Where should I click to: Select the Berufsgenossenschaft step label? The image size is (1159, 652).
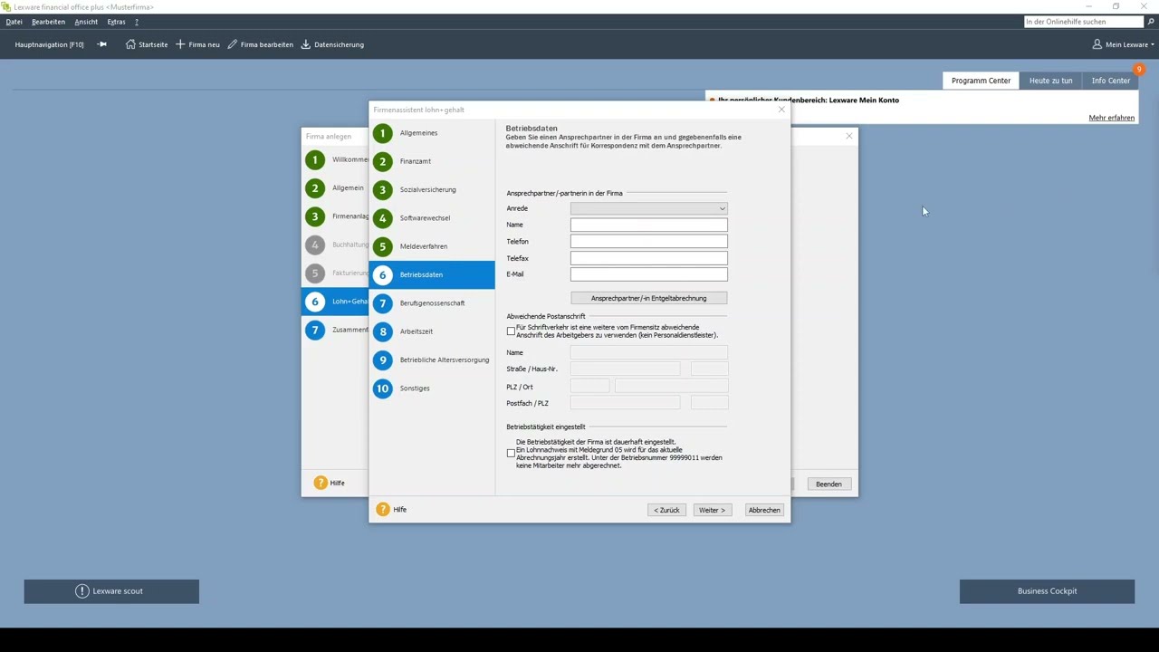[433, 303]
